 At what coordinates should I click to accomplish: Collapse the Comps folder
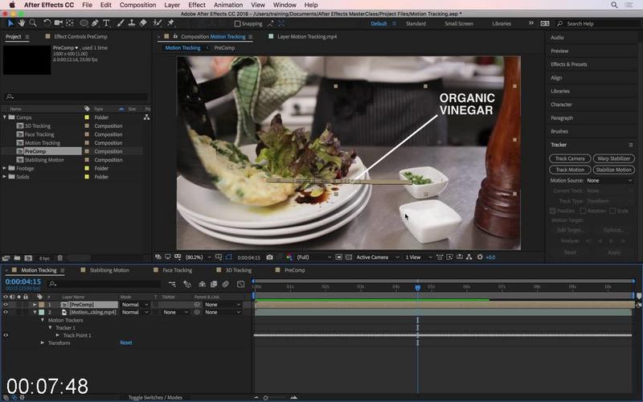coord(5,117)
